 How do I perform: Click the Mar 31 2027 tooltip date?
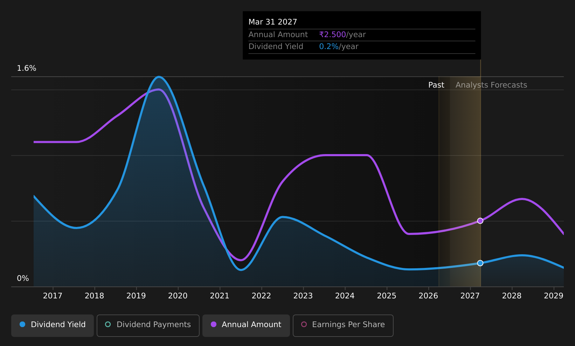click(273, 22)
